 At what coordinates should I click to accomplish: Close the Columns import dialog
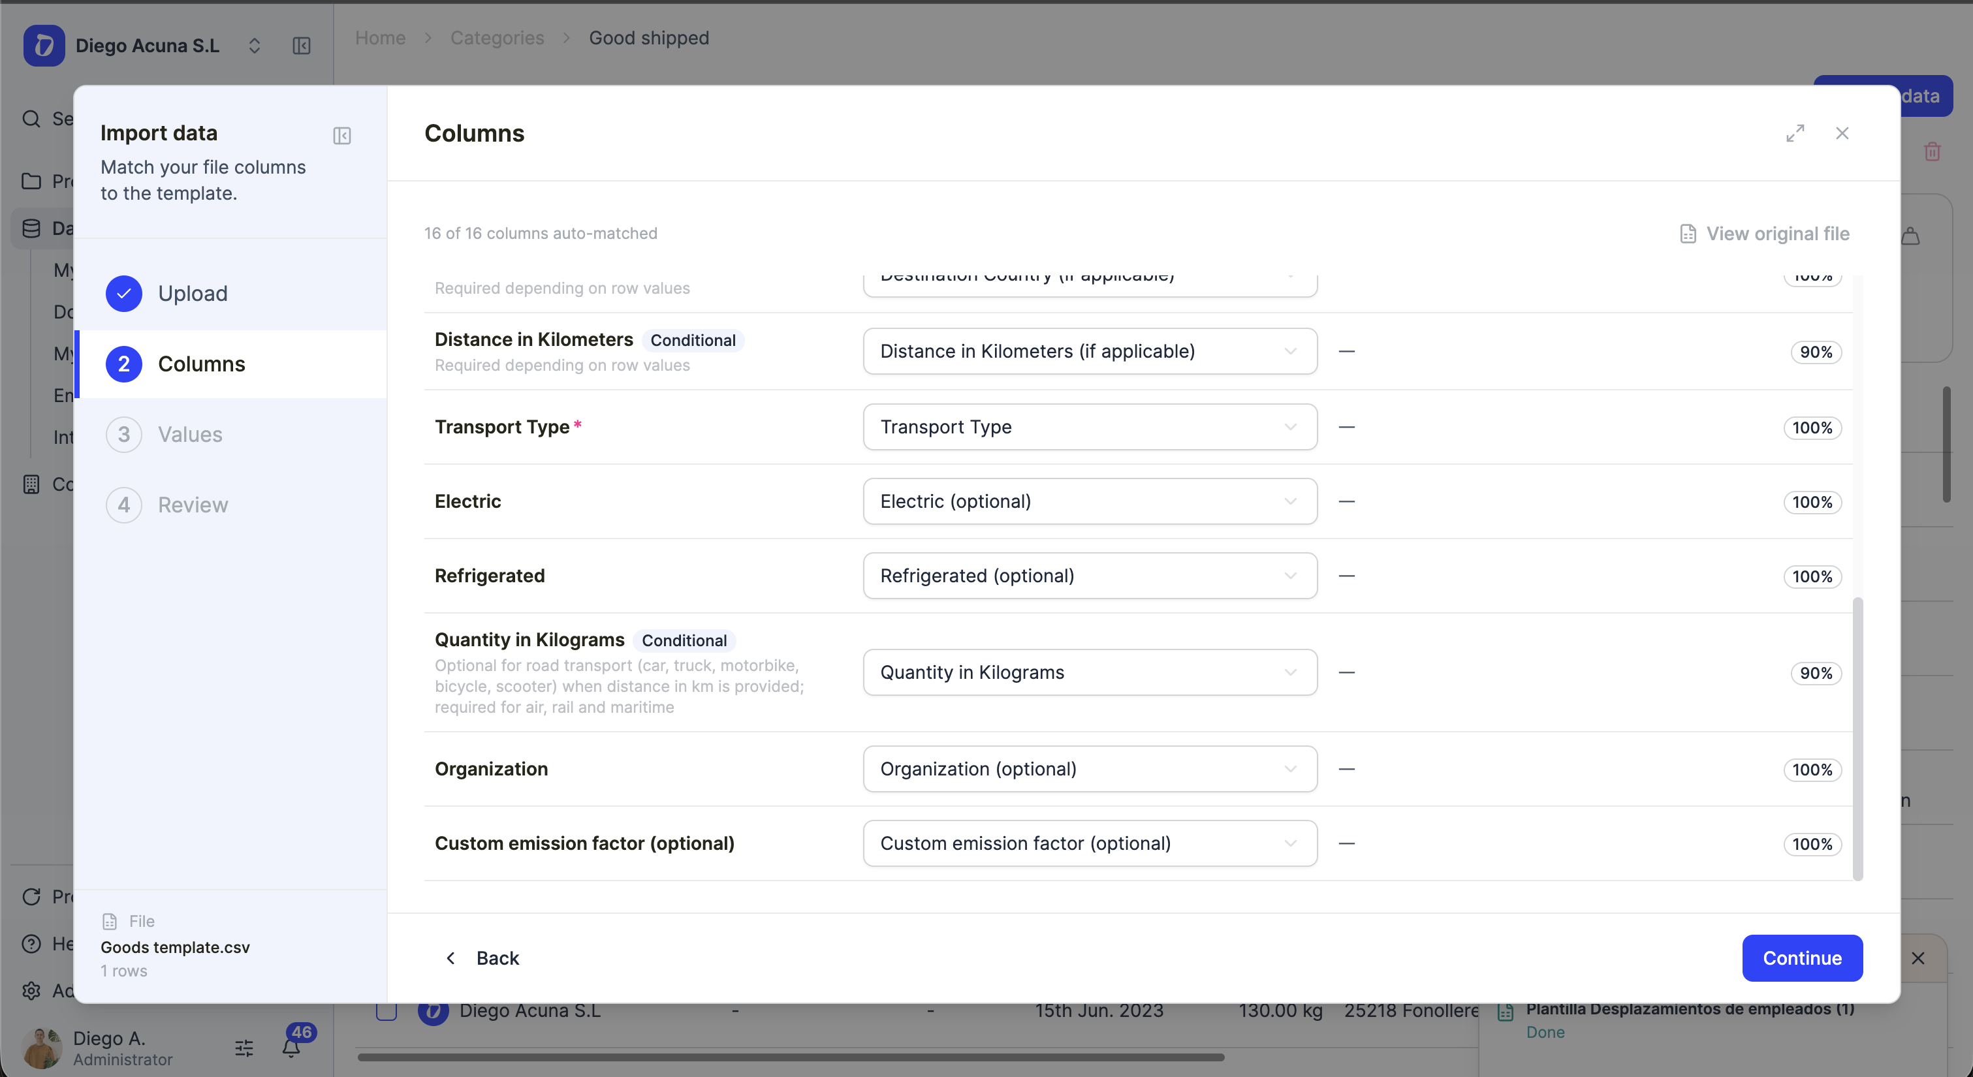pos(1842,133)
